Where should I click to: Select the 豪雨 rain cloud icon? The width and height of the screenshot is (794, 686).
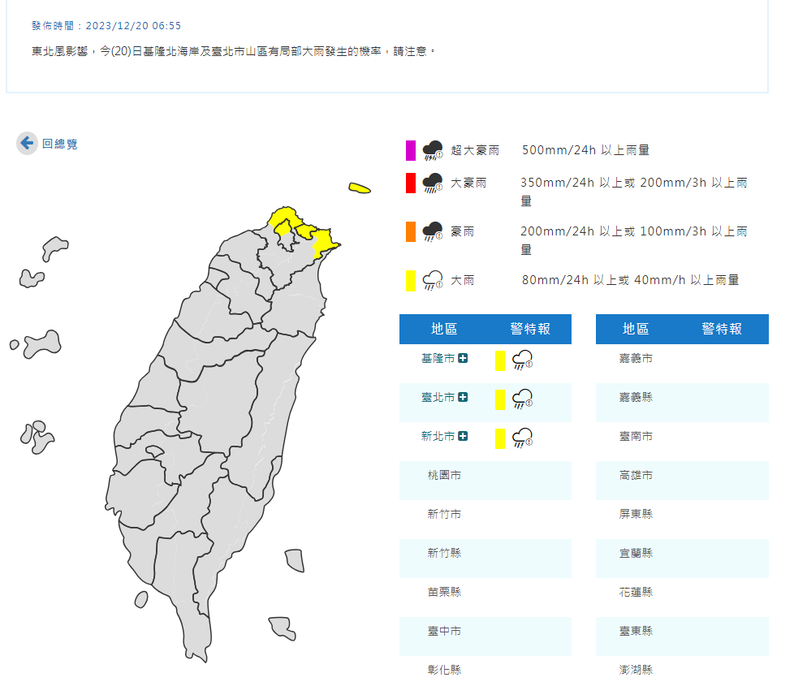[x=433, y=231]
